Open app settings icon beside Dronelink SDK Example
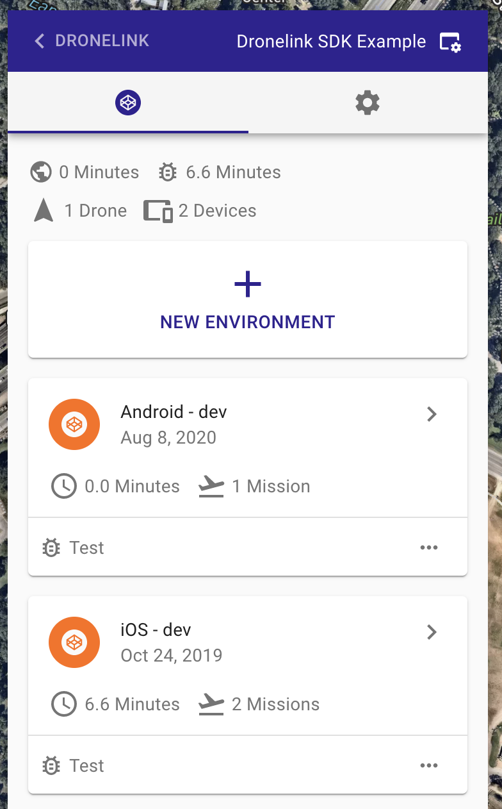Screen dimensions: 502x809 [451, 42]
